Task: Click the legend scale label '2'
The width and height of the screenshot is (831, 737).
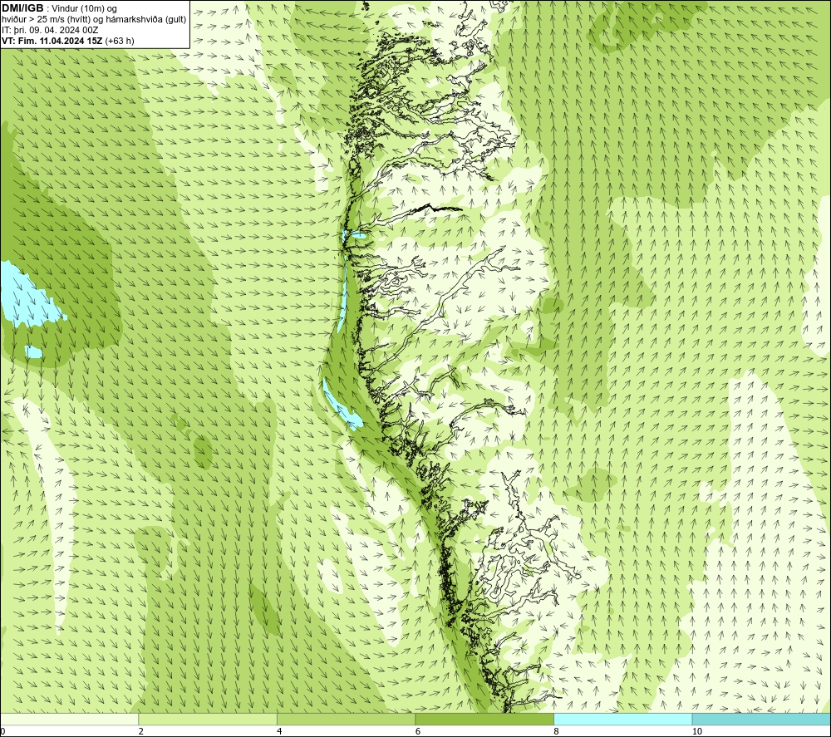Action: 141,731
